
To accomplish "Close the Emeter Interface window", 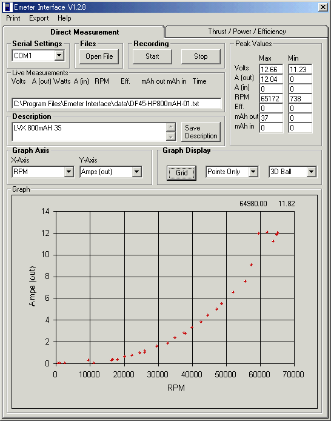I will (323, 7).
